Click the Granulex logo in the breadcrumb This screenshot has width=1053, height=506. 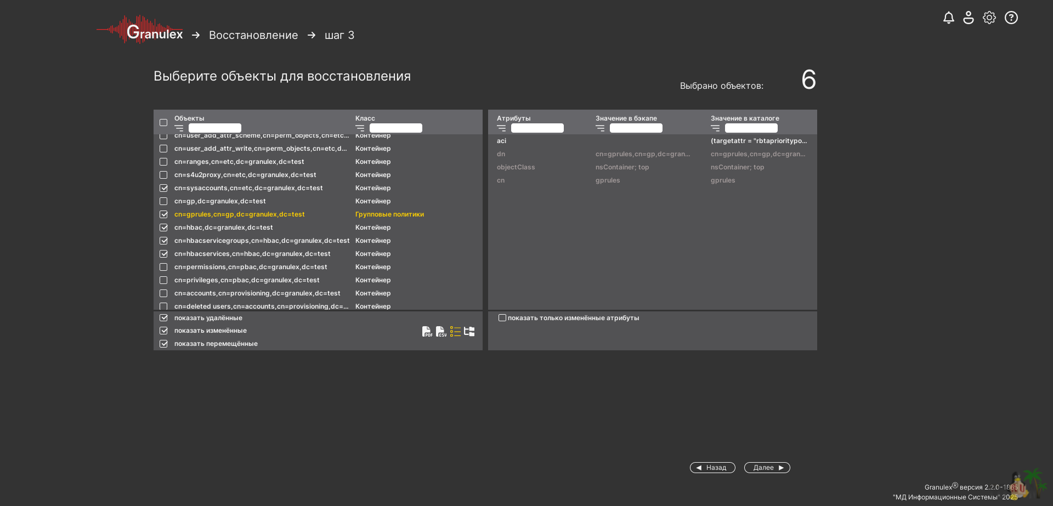pos(140,31)
